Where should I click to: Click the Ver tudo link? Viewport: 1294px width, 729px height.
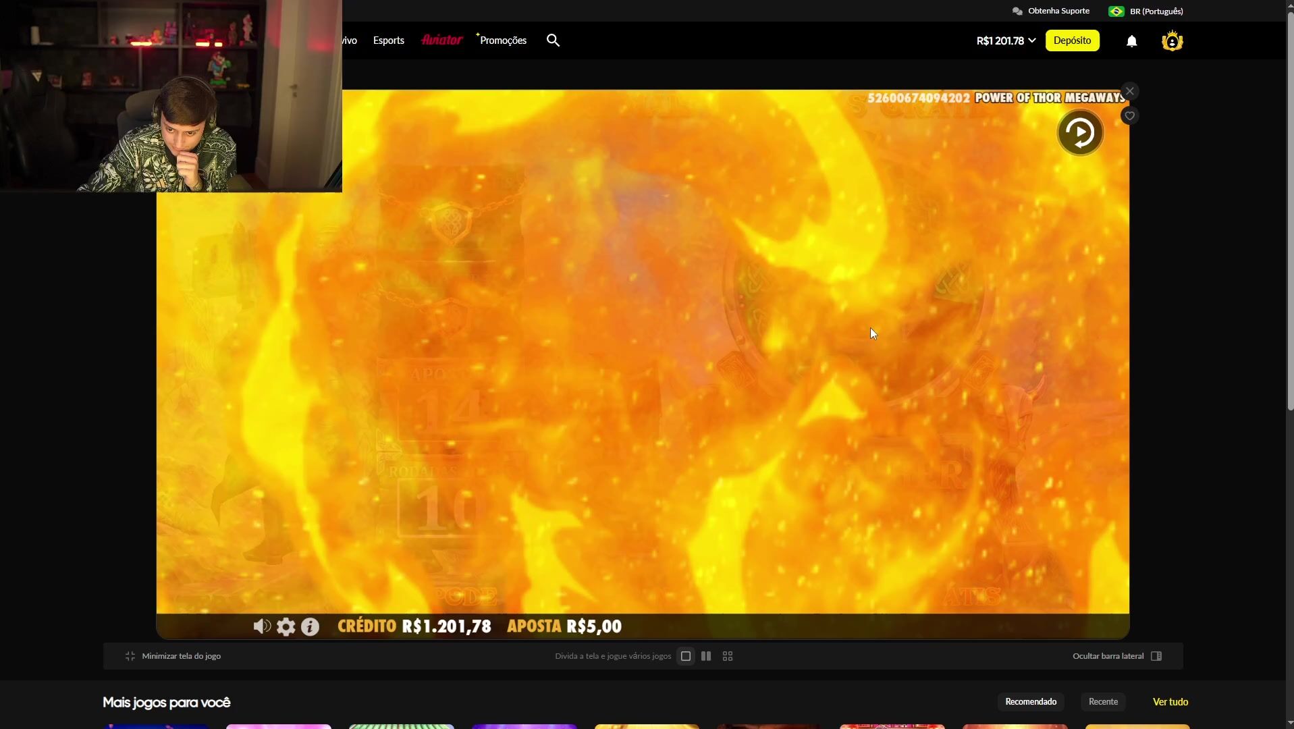click(x=1170, y=702)
